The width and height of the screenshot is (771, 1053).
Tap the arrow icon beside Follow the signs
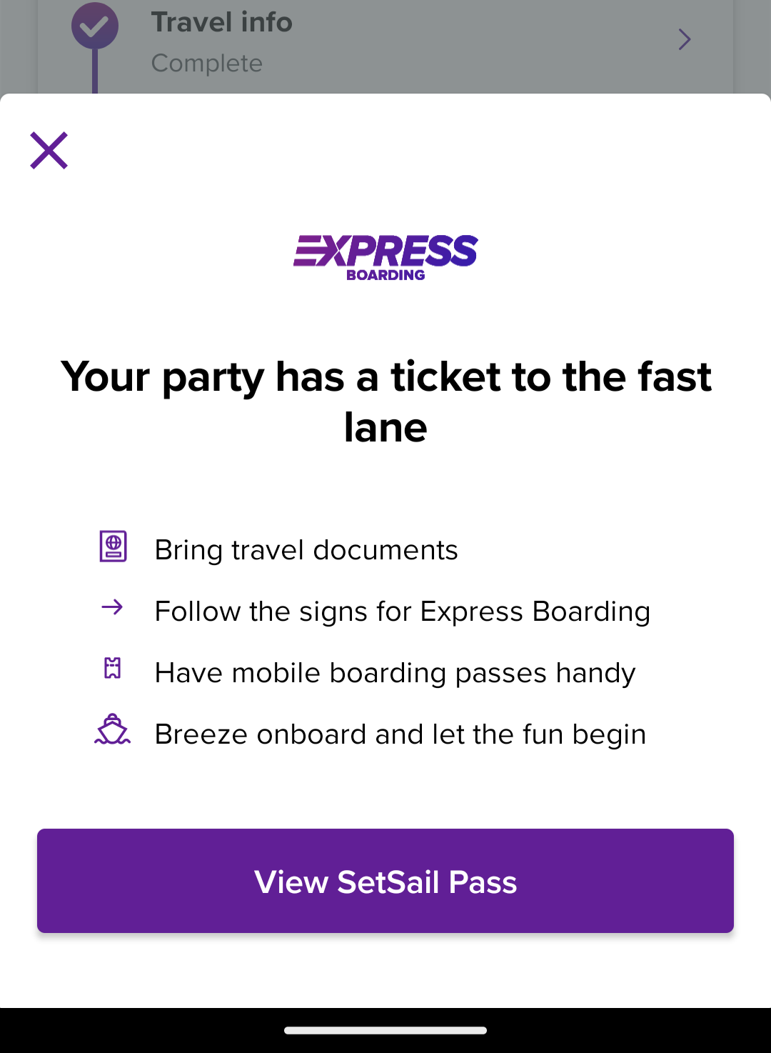pyautogui.click(x=112, y=608)
